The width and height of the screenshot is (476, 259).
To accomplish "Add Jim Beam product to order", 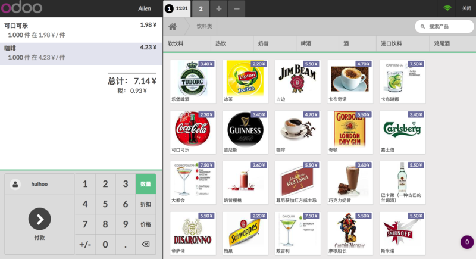I will 298,82.
